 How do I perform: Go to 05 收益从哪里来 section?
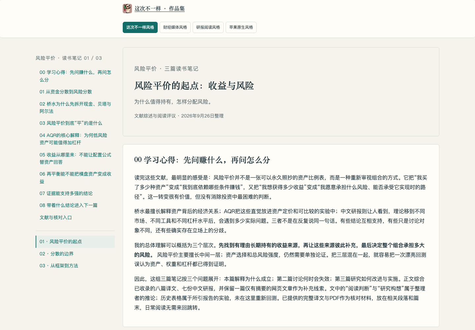pos(76,158)
